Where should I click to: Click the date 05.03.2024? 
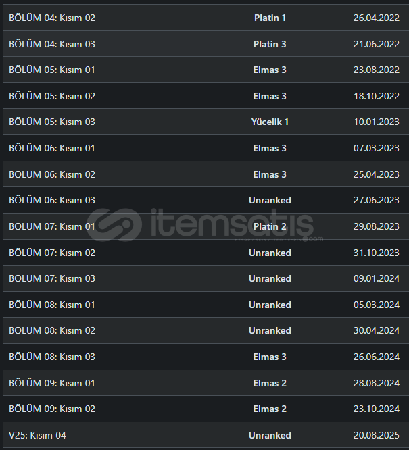pyautogui.click(x=376, y=305)
